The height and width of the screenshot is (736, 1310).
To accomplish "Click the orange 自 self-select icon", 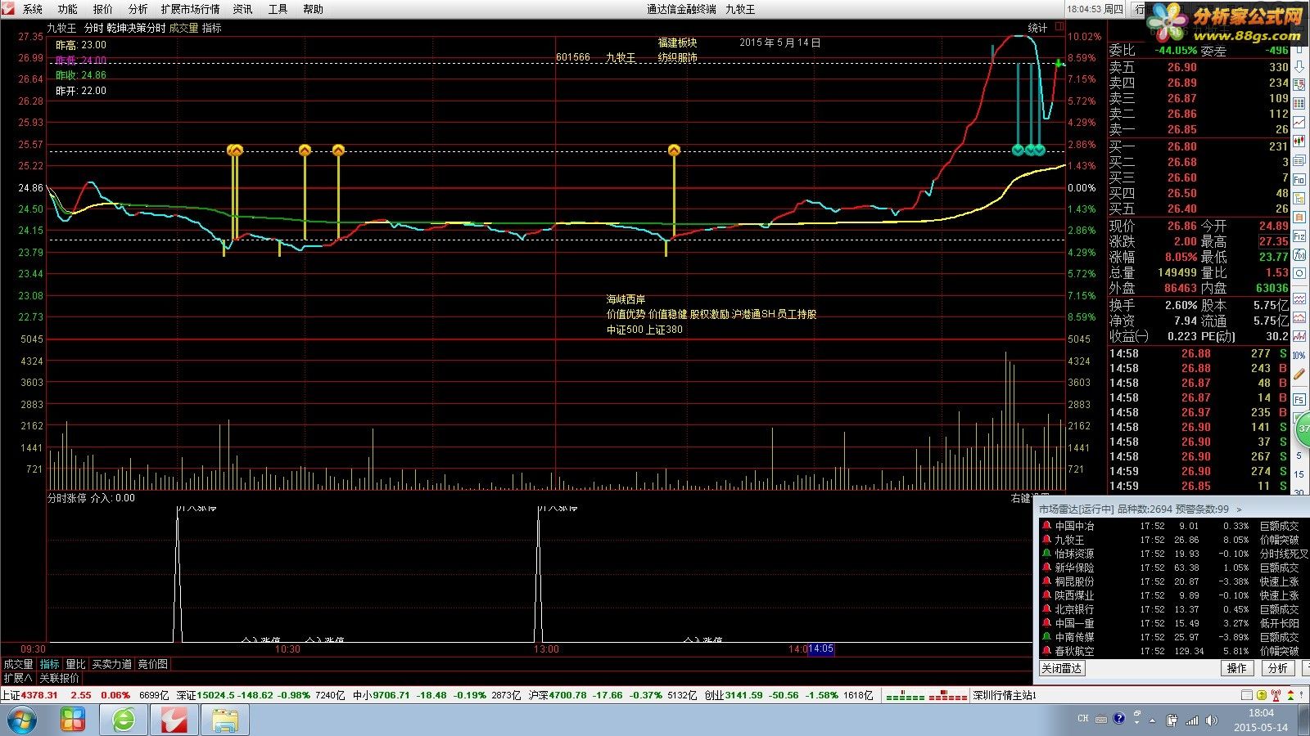I will point(1299,217).
